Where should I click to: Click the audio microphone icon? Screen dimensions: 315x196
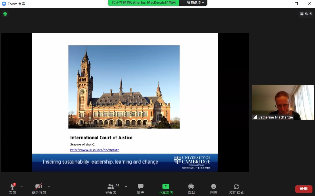12,187
